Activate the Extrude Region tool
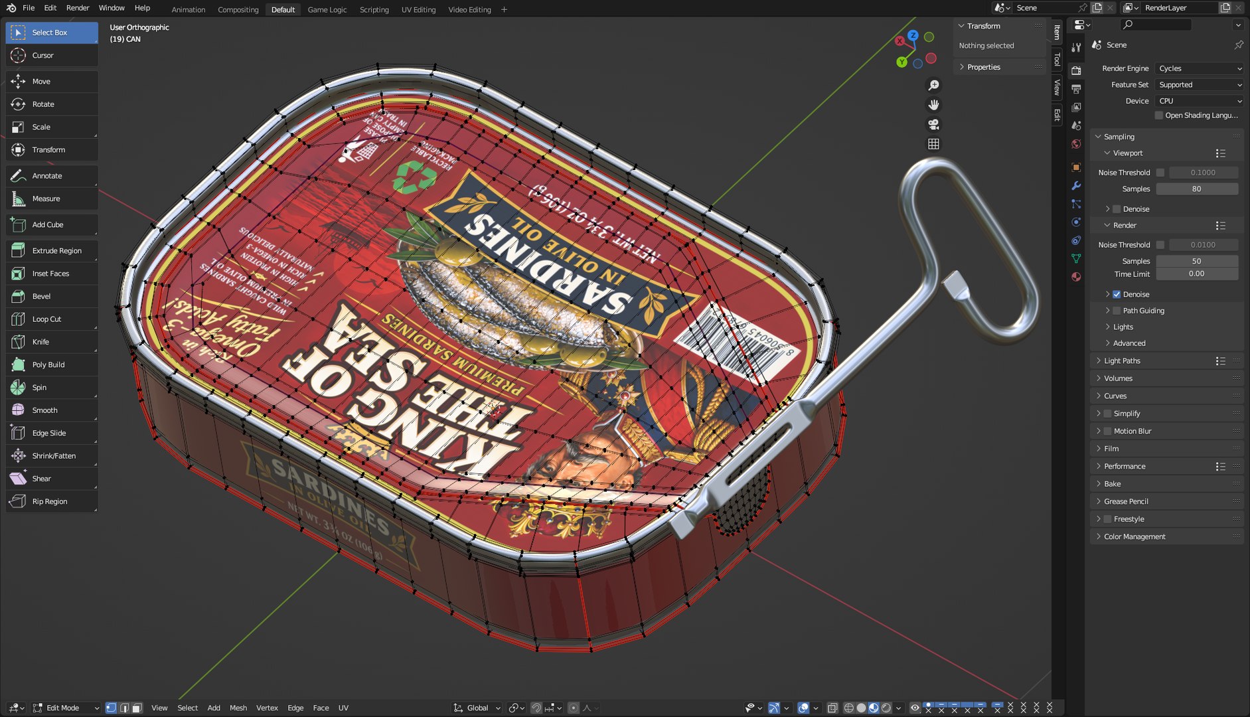The height and width of the screenshot is (717, 1250). [52, 251]
